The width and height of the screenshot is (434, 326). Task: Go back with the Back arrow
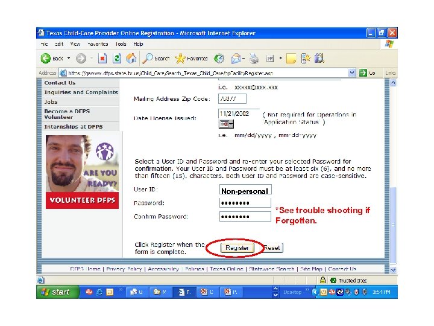click(52, 59)
